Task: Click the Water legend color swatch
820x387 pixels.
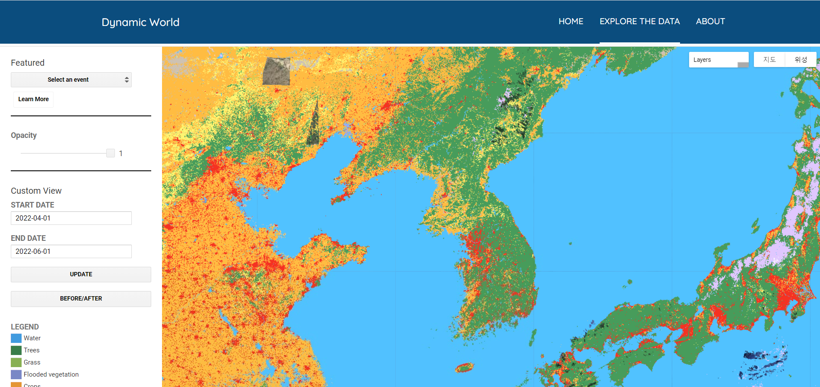Action: pos(16,338)
